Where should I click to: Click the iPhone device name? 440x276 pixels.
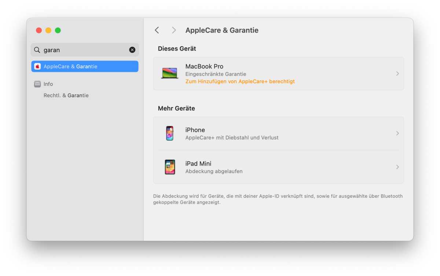point(195,130)
